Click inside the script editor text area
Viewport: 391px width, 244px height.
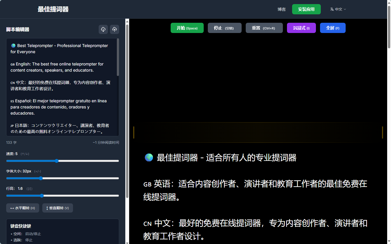[x=63, y=87]
